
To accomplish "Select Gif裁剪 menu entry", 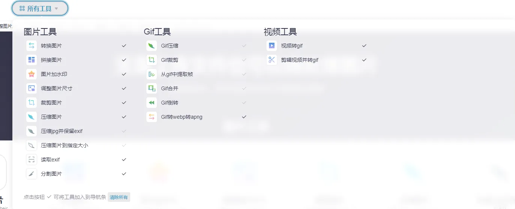I will [170, 60].
